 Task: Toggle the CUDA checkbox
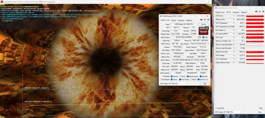180,76
